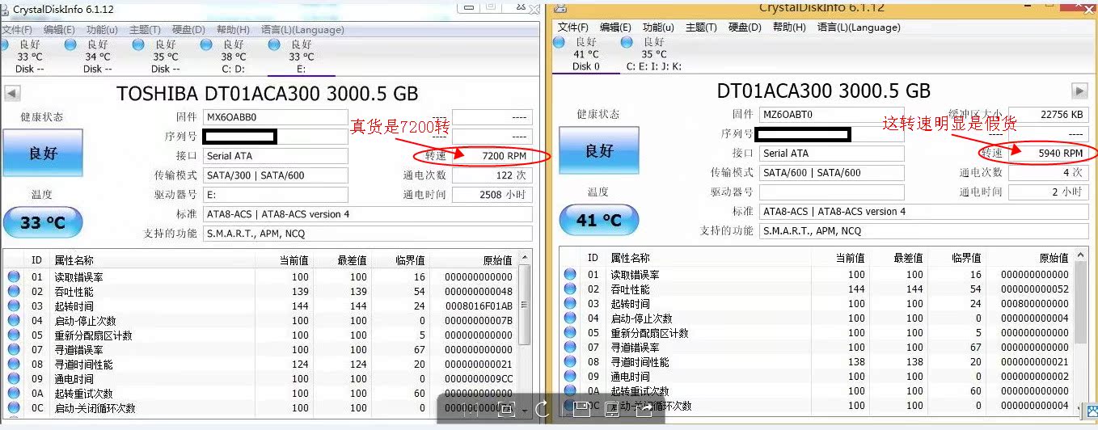Select the 38 °C C: D: disk

point(233,56)
